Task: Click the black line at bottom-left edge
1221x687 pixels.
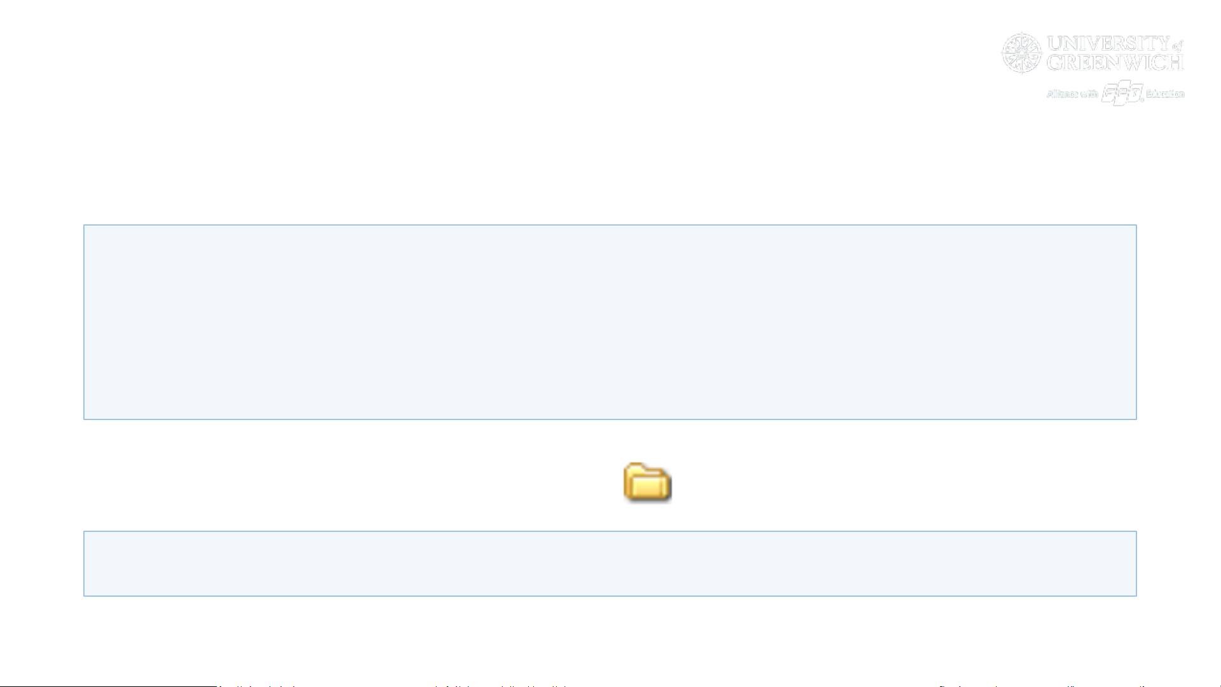Action: pyautogui.click(x=108, y=686)
